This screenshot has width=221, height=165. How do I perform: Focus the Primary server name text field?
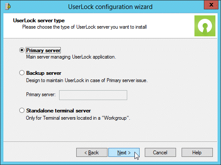(x=93, y=95)
